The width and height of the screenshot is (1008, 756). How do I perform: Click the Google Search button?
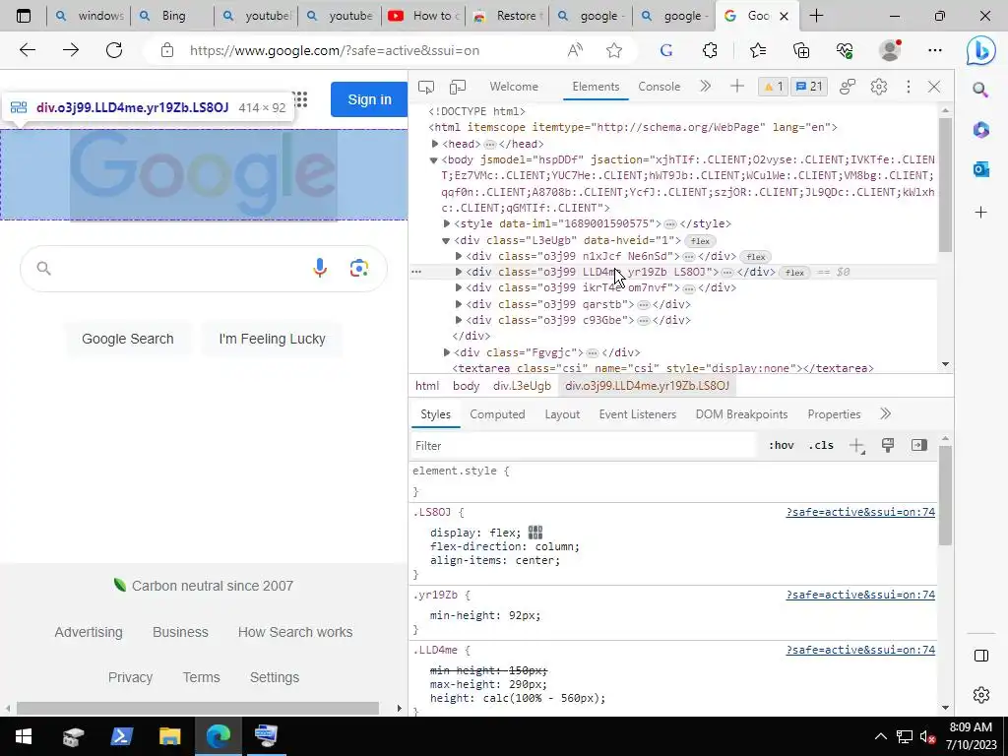click(128, 339)
